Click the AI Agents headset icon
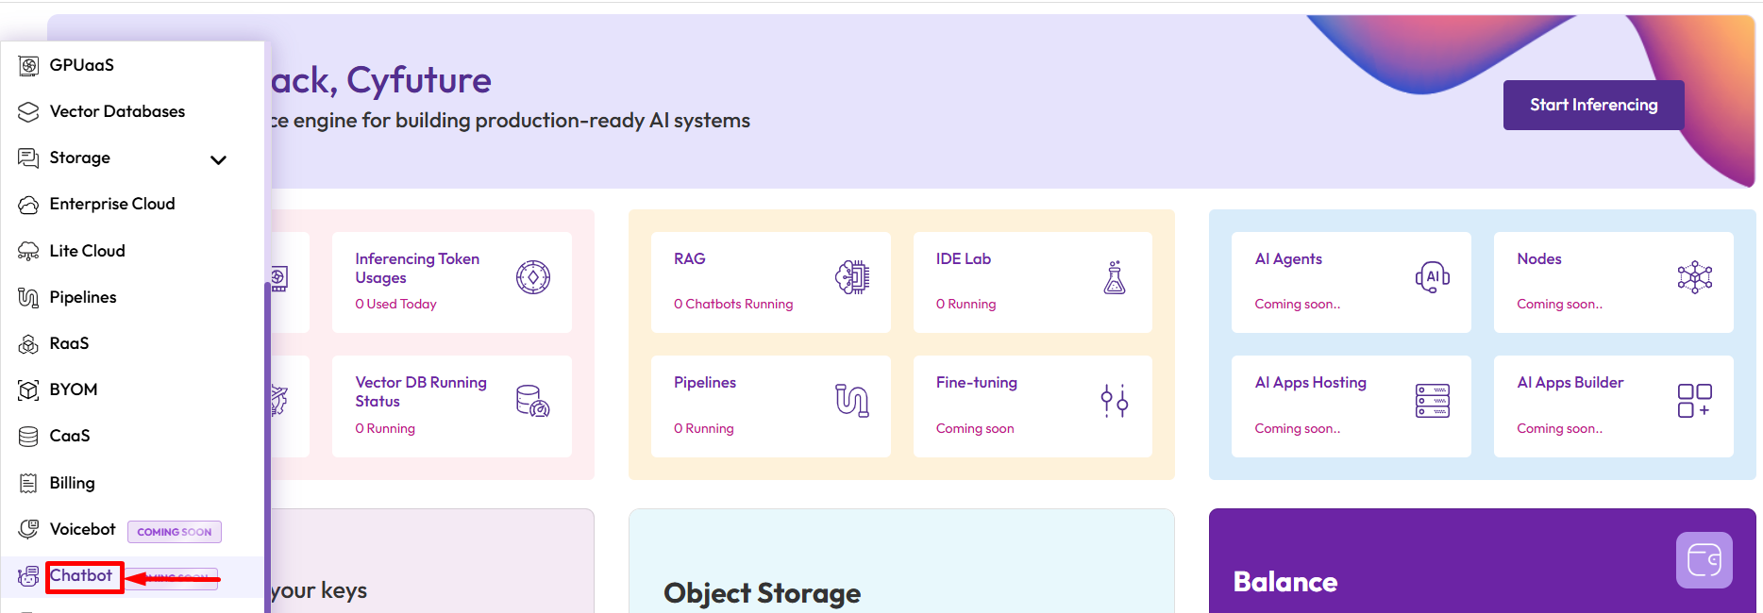This screenshot has height=613, width=1763. 1432,277
